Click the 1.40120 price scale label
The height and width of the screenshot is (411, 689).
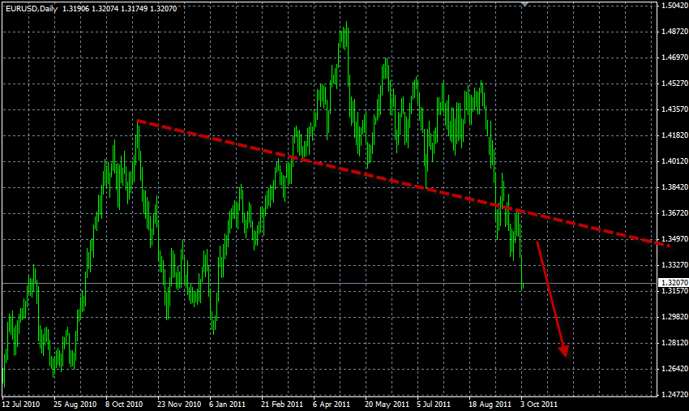(674, 161)
